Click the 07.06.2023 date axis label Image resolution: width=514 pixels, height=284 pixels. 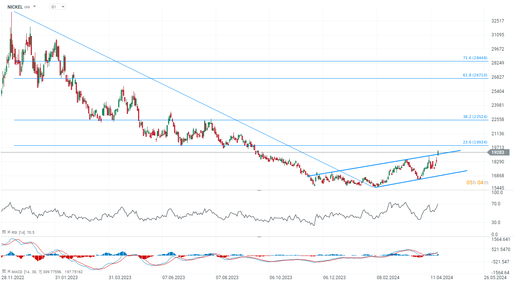[173, 278]
